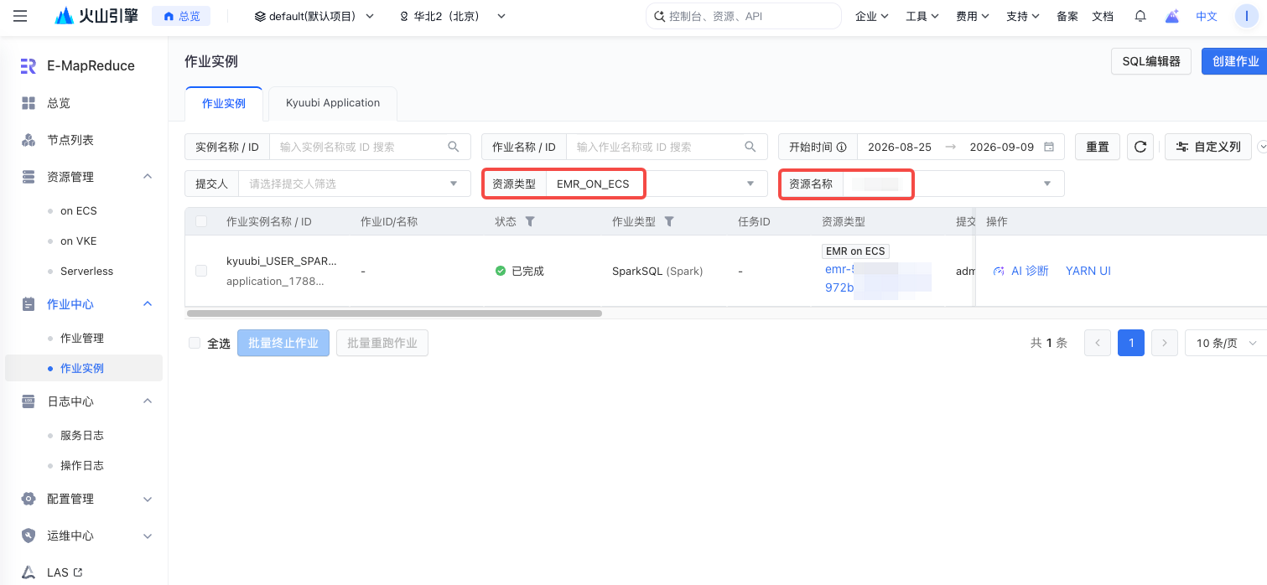Tick the kyuubi_USER_SPAR row checkbox
This screenshot has height=585, width=1267.
(x=201, y=271)
